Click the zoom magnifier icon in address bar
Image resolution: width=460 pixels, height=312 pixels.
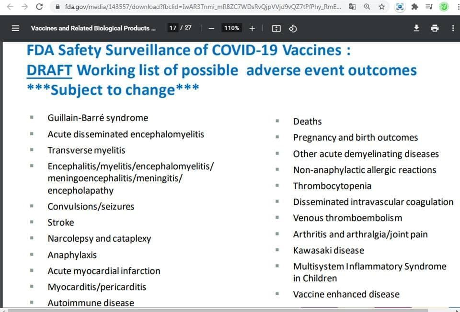pyautogui.click(x=367, y=6)
